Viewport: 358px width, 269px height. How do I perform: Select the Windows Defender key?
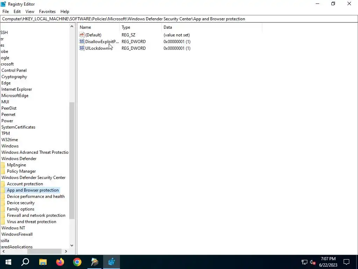click(x=19, y=159)
